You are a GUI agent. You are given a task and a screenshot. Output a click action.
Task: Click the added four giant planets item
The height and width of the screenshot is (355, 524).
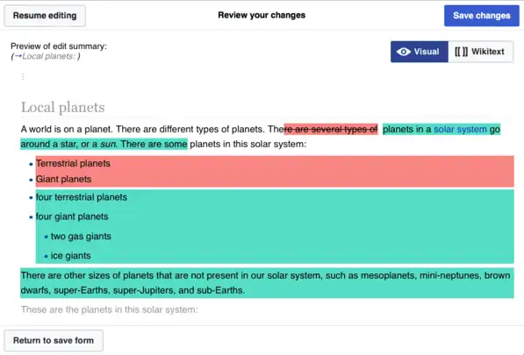click(x=72, y=217)
